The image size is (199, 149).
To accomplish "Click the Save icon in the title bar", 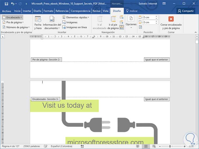I will [6, 4].
